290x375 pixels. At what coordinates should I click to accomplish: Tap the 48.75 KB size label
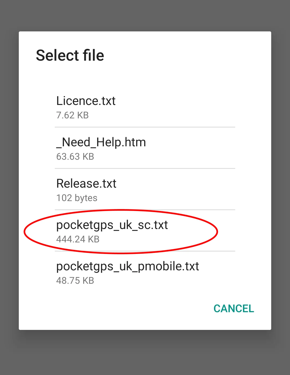coord(75,281)
